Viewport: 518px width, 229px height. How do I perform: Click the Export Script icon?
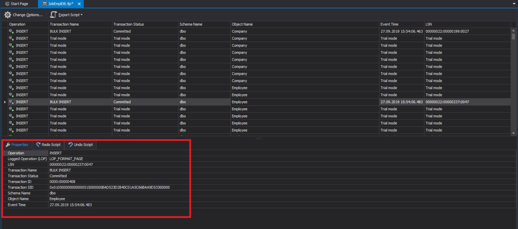pyautogui.click(x=54, y=15)
